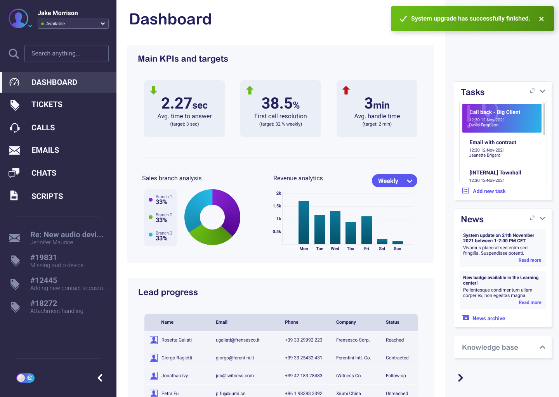Open Emails via the envelope icon
Screen dimensions: 559x397
coord(14,150)
